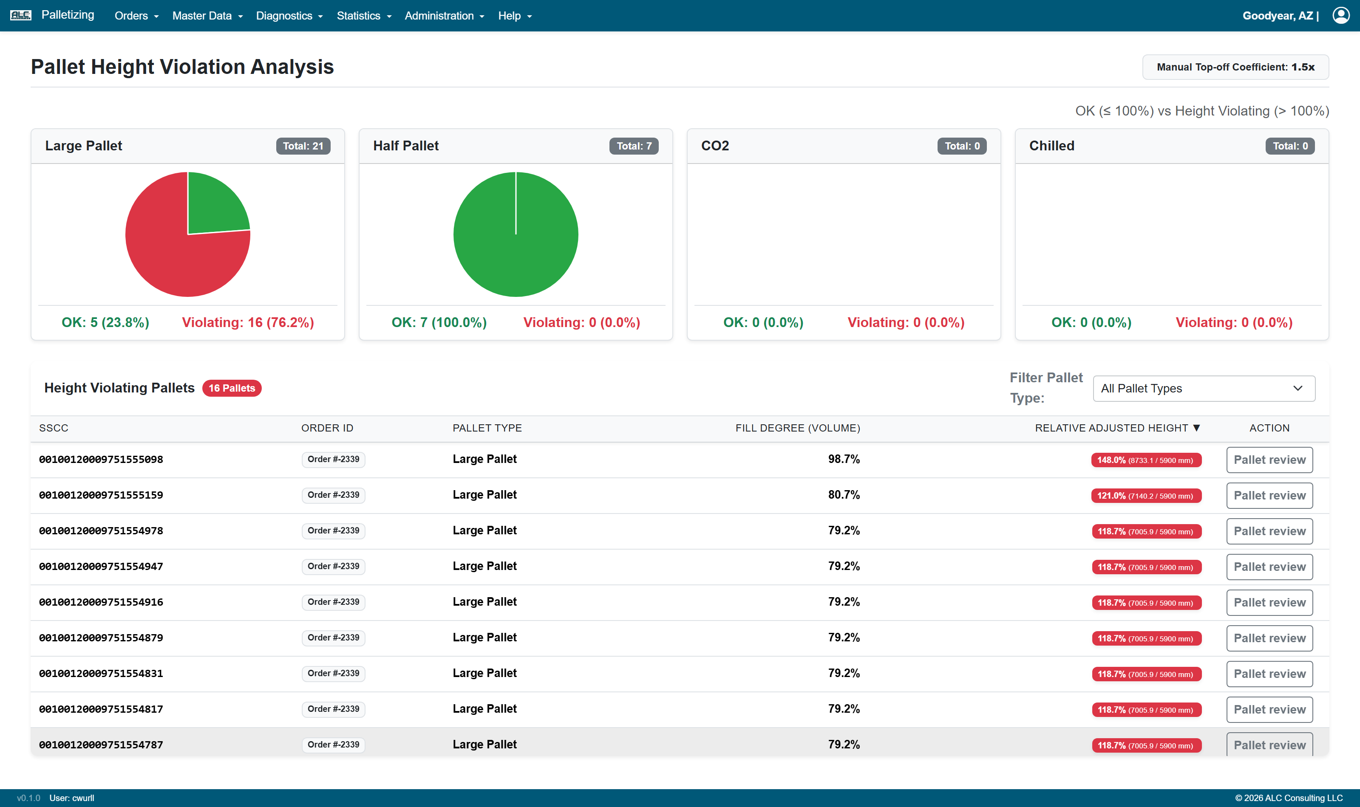Open the Help dropdown menu
Screen dimensions: 1360x807
(515, 16)
